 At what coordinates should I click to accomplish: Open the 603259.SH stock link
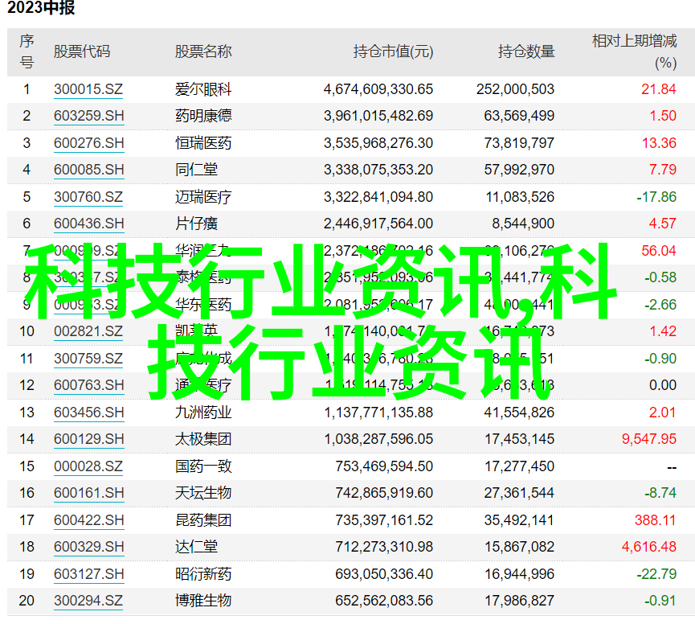pos(88,117)
